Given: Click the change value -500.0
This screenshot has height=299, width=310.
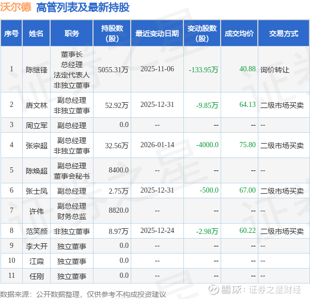Looking at the screenshot, I should tap(209, 190).
